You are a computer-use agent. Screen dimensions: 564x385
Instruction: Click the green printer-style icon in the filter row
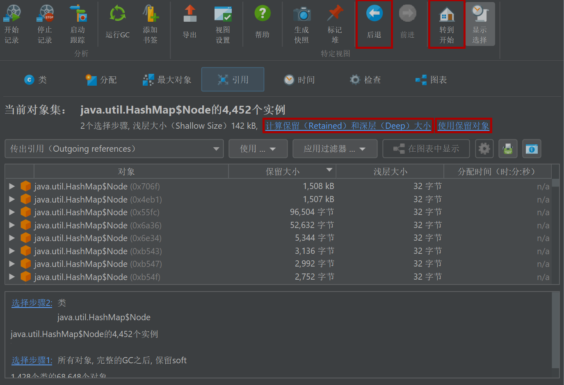(x=508, y=148)
